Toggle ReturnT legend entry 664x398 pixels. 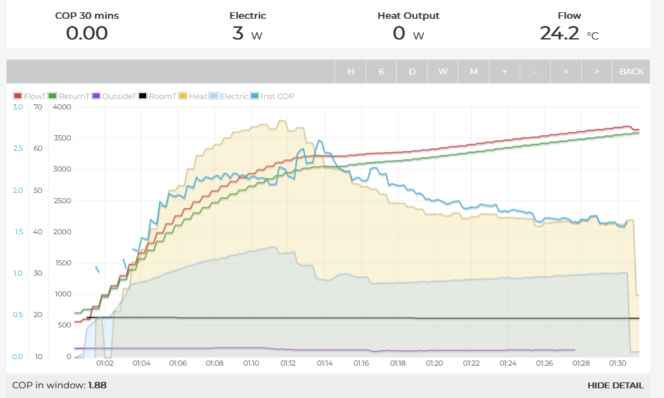coord(69,96)
